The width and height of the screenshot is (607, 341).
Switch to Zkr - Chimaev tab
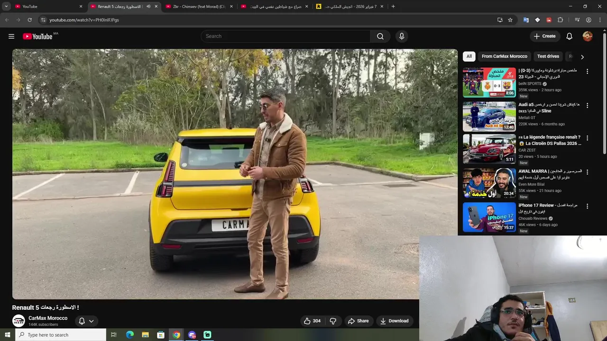pos(198,7)
